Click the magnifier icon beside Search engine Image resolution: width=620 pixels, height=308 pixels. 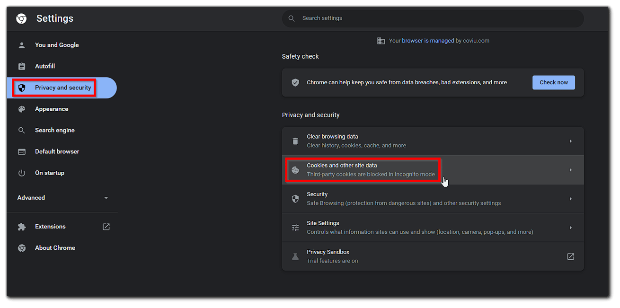click(x=21, y=130)
